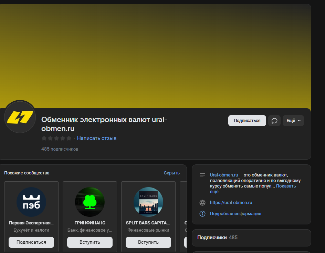
Task: Click the info circle icon
Action: (x=202, y=214)
